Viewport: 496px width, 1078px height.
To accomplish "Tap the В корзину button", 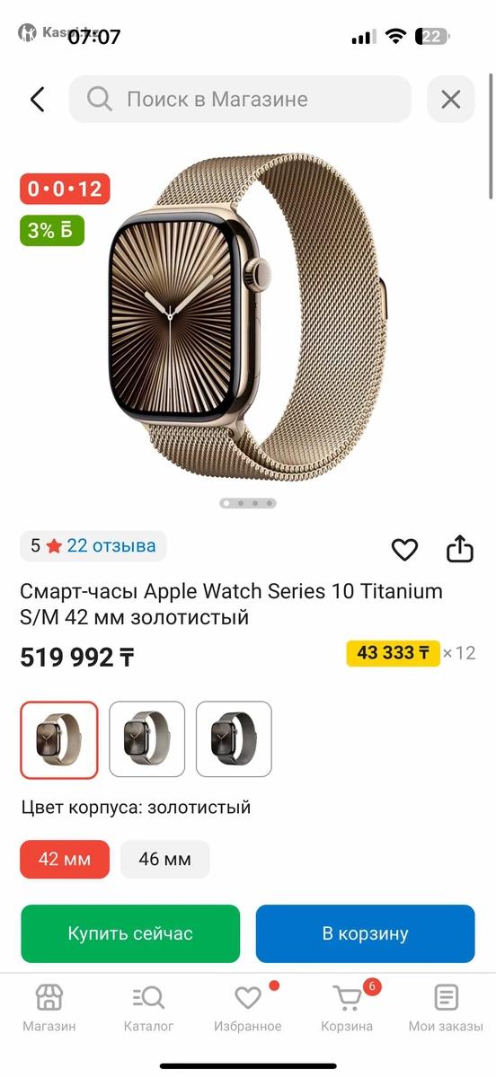I will pos(365,933).
